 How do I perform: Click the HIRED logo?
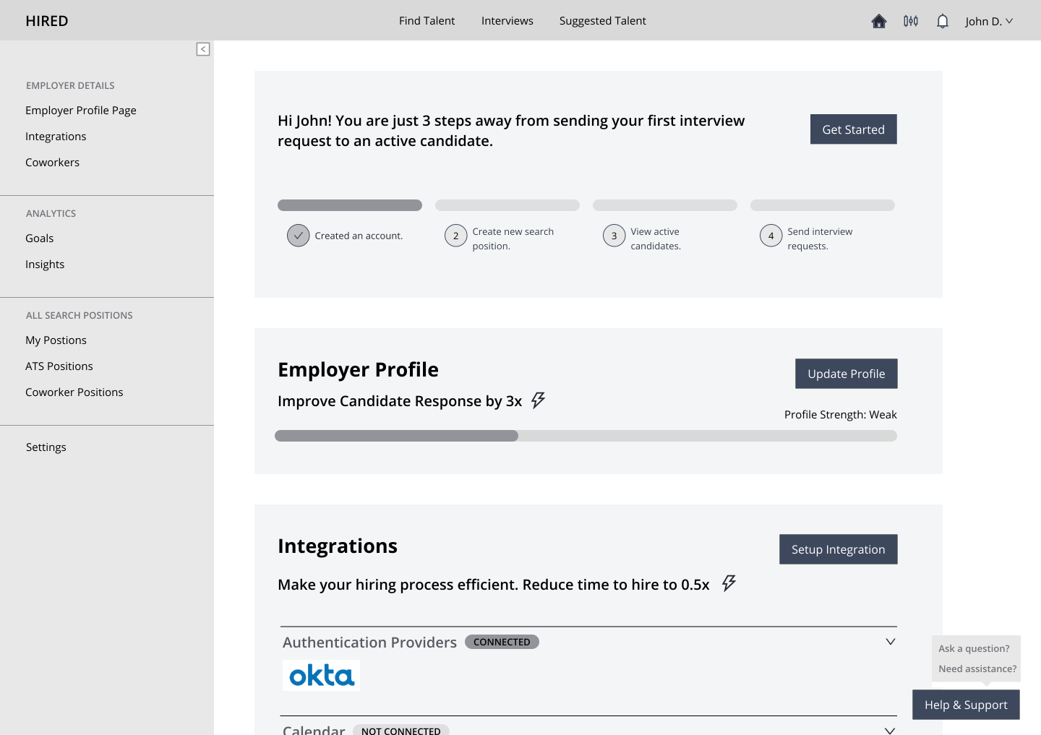click(46, 21)
